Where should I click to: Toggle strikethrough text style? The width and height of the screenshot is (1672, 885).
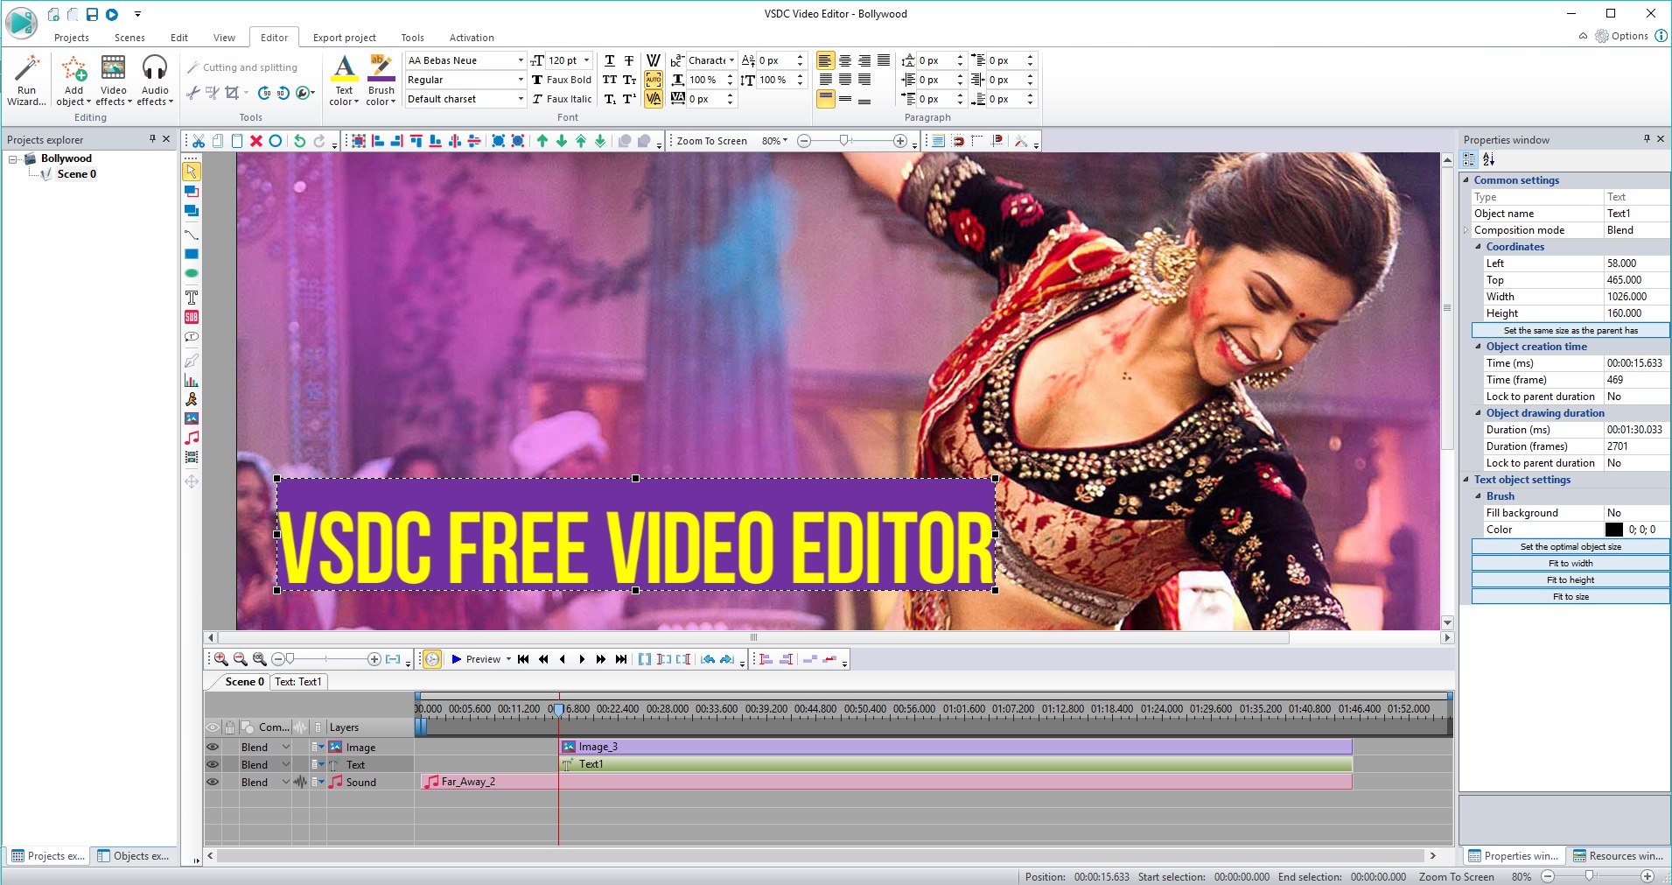tap(629, 60)
